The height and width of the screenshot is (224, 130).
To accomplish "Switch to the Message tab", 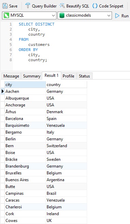I will point(11,76).
